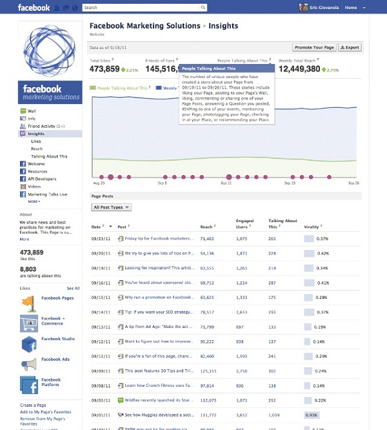Click the large post marker near Sep 12

(x=229, y=177)
